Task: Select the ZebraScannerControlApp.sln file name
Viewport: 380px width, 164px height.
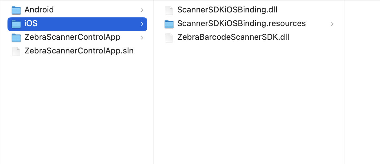Action: click(79, 51)
